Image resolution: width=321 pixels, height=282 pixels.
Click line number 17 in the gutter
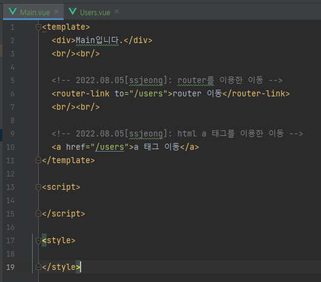point(10,240)
